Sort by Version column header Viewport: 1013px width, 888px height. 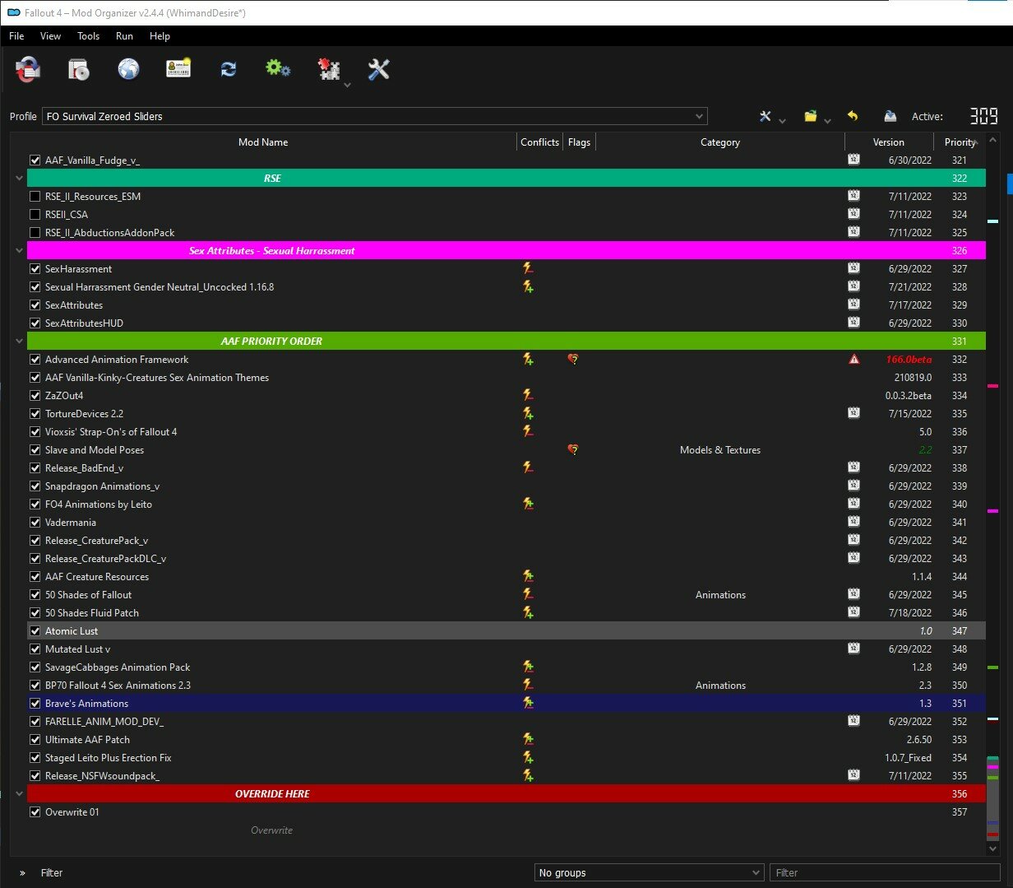click(x=888, y=142)
